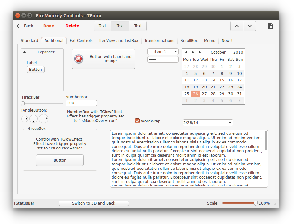
Task: Click the 100% scale value
Action: click(x=264, y=203)
